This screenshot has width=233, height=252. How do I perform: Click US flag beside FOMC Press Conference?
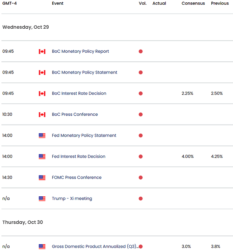[42, 177]
